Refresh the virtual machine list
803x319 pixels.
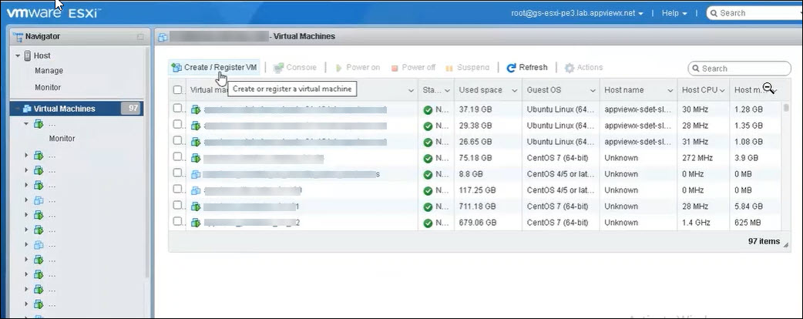coord(527,68)
